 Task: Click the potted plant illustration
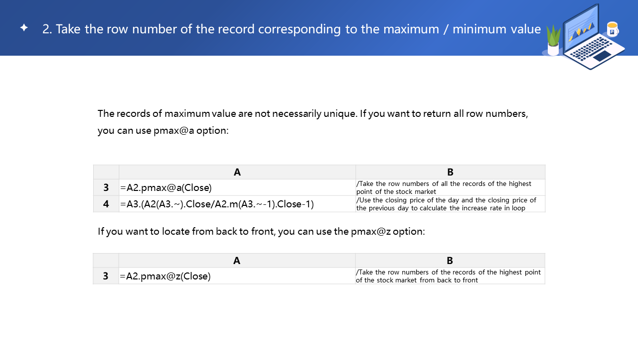(x=553, y=41)
